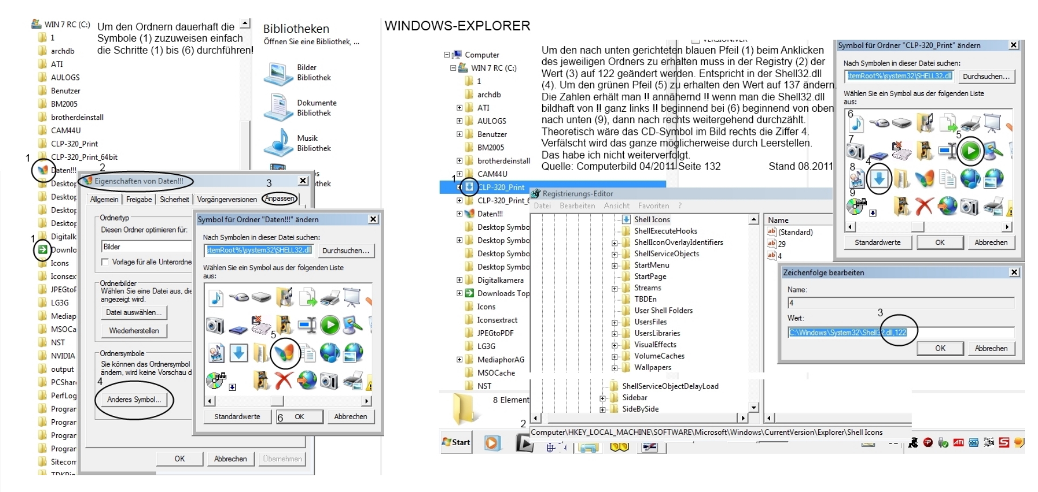The width and height of the screenshot is (1038, 492).
Task: Select the red X icon in Daten!!! symbol list
Action: [x=284, y=380]
